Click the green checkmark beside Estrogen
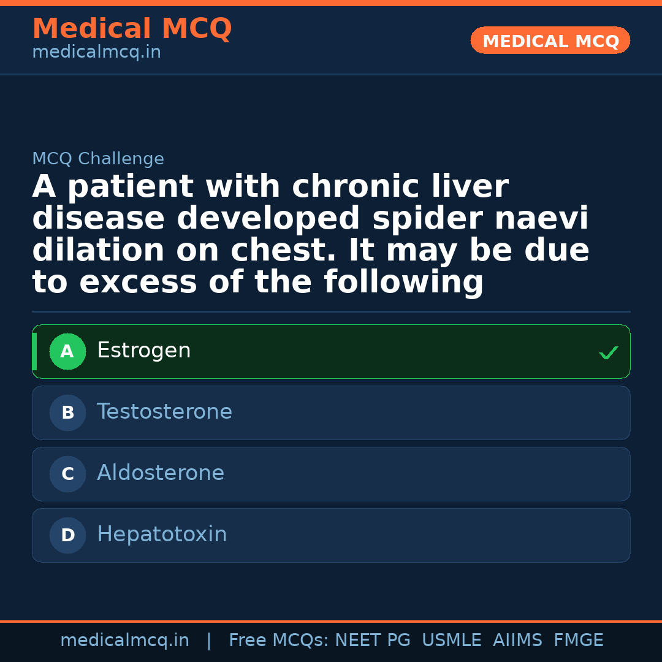Viewport: 662px width, 662px height. coord(608,352)
